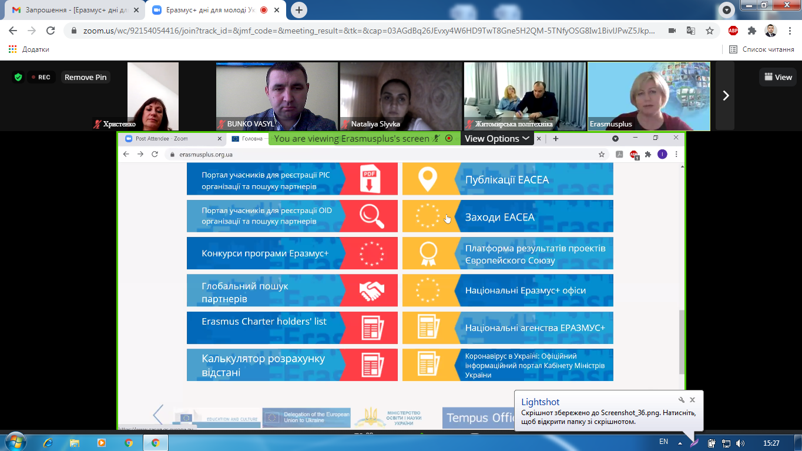Open the Zoom View layout menu
The height and width of the screenshot is (451, 802).
(778, 77)
